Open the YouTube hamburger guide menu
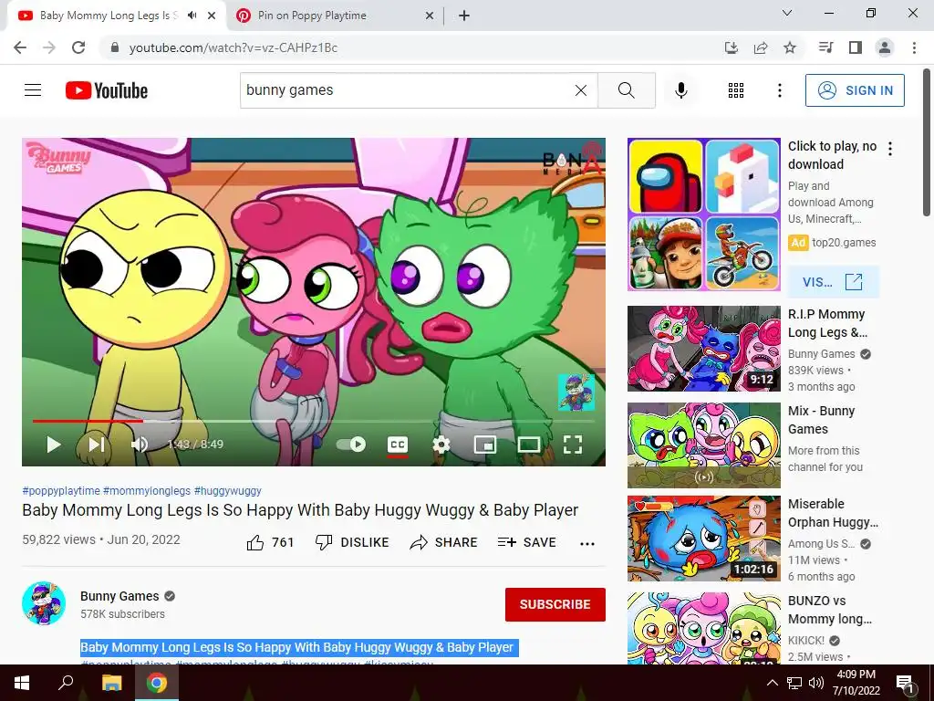The width and height of the screenshot is (934, 701). pyautogui.click(x=33, y=90)
